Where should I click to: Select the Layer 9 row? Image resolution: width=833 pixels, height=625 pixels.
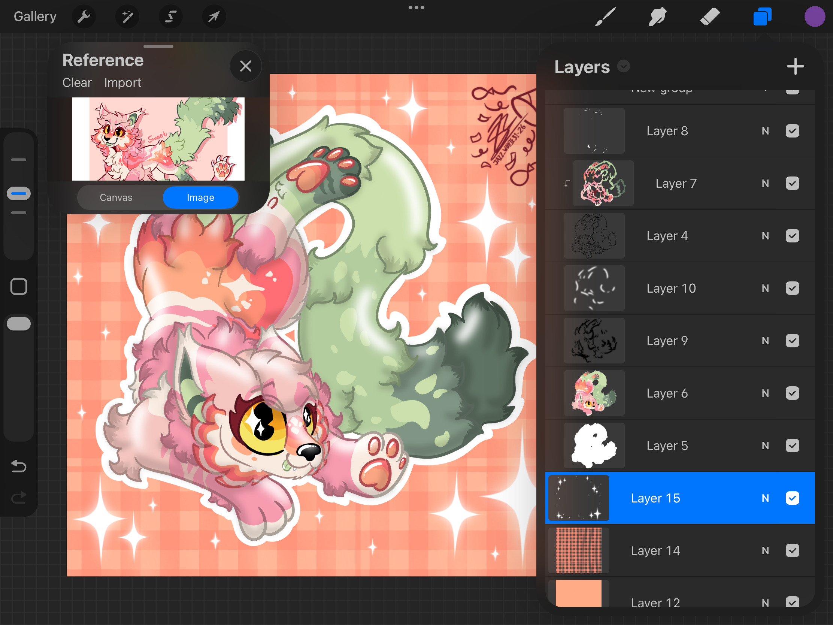(x=680, y=341)
